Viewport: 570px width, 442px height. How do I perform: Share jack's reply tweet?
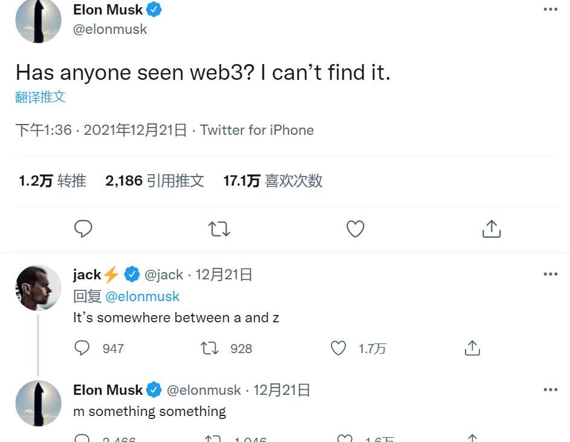472,348
